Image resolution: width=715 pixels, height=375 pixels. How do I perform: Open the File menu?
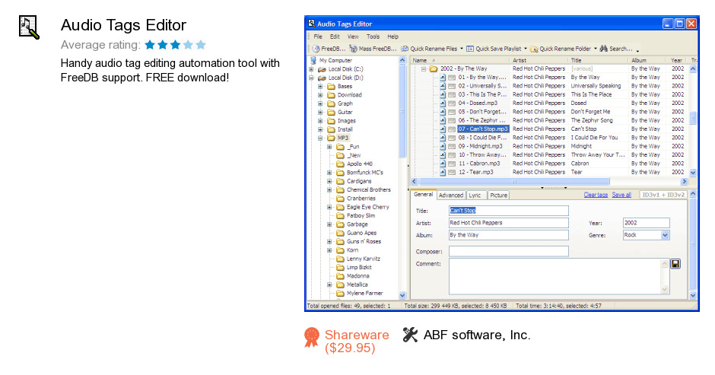pos(318,37)
